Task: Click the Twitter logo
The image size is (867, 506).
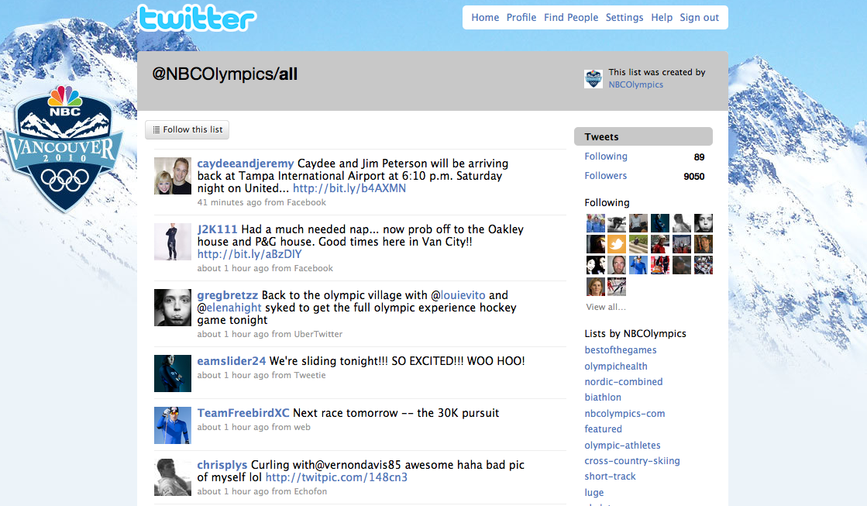Action: point(197,19)
